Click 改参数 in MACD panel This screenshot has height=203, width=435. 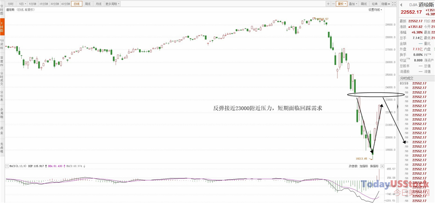tap(353, 166)
